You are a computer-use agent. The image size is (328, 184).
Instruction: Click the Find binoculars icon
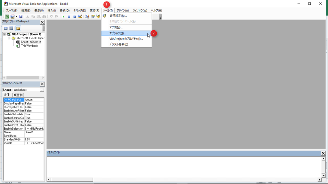(44, 17)
